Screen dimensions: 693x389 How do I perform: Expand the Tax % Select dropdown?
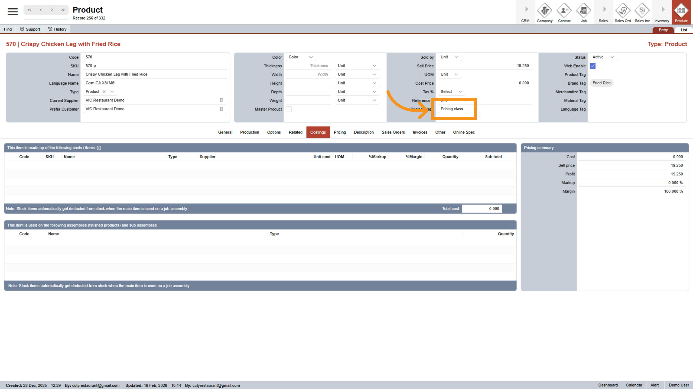[451, 91]
